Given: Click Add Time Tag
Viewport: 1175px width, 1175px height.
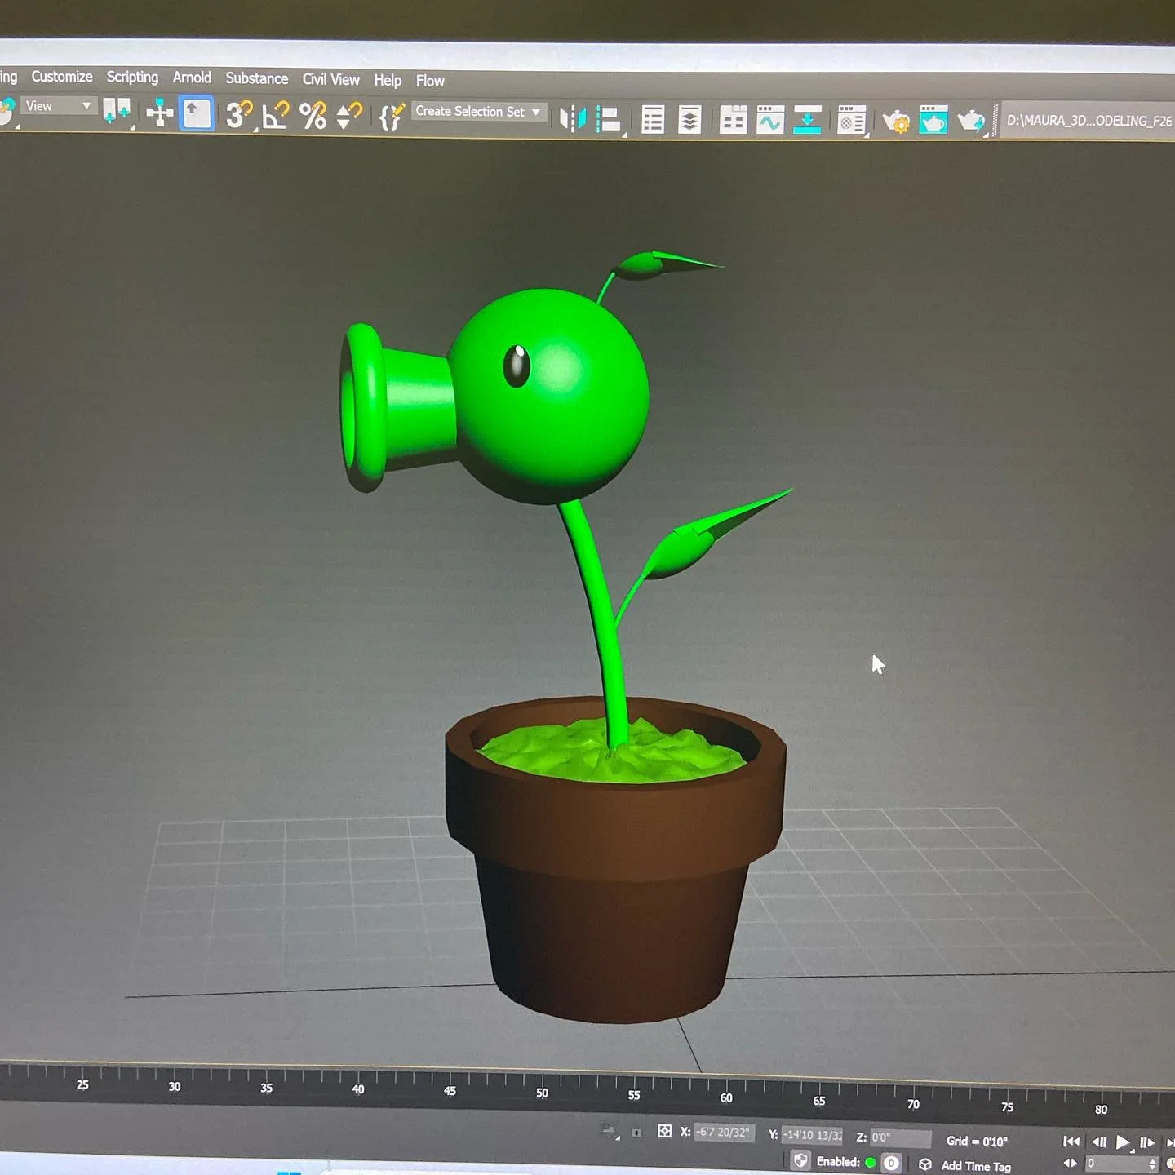Looking at the screenshot, I should point(976,1166).
